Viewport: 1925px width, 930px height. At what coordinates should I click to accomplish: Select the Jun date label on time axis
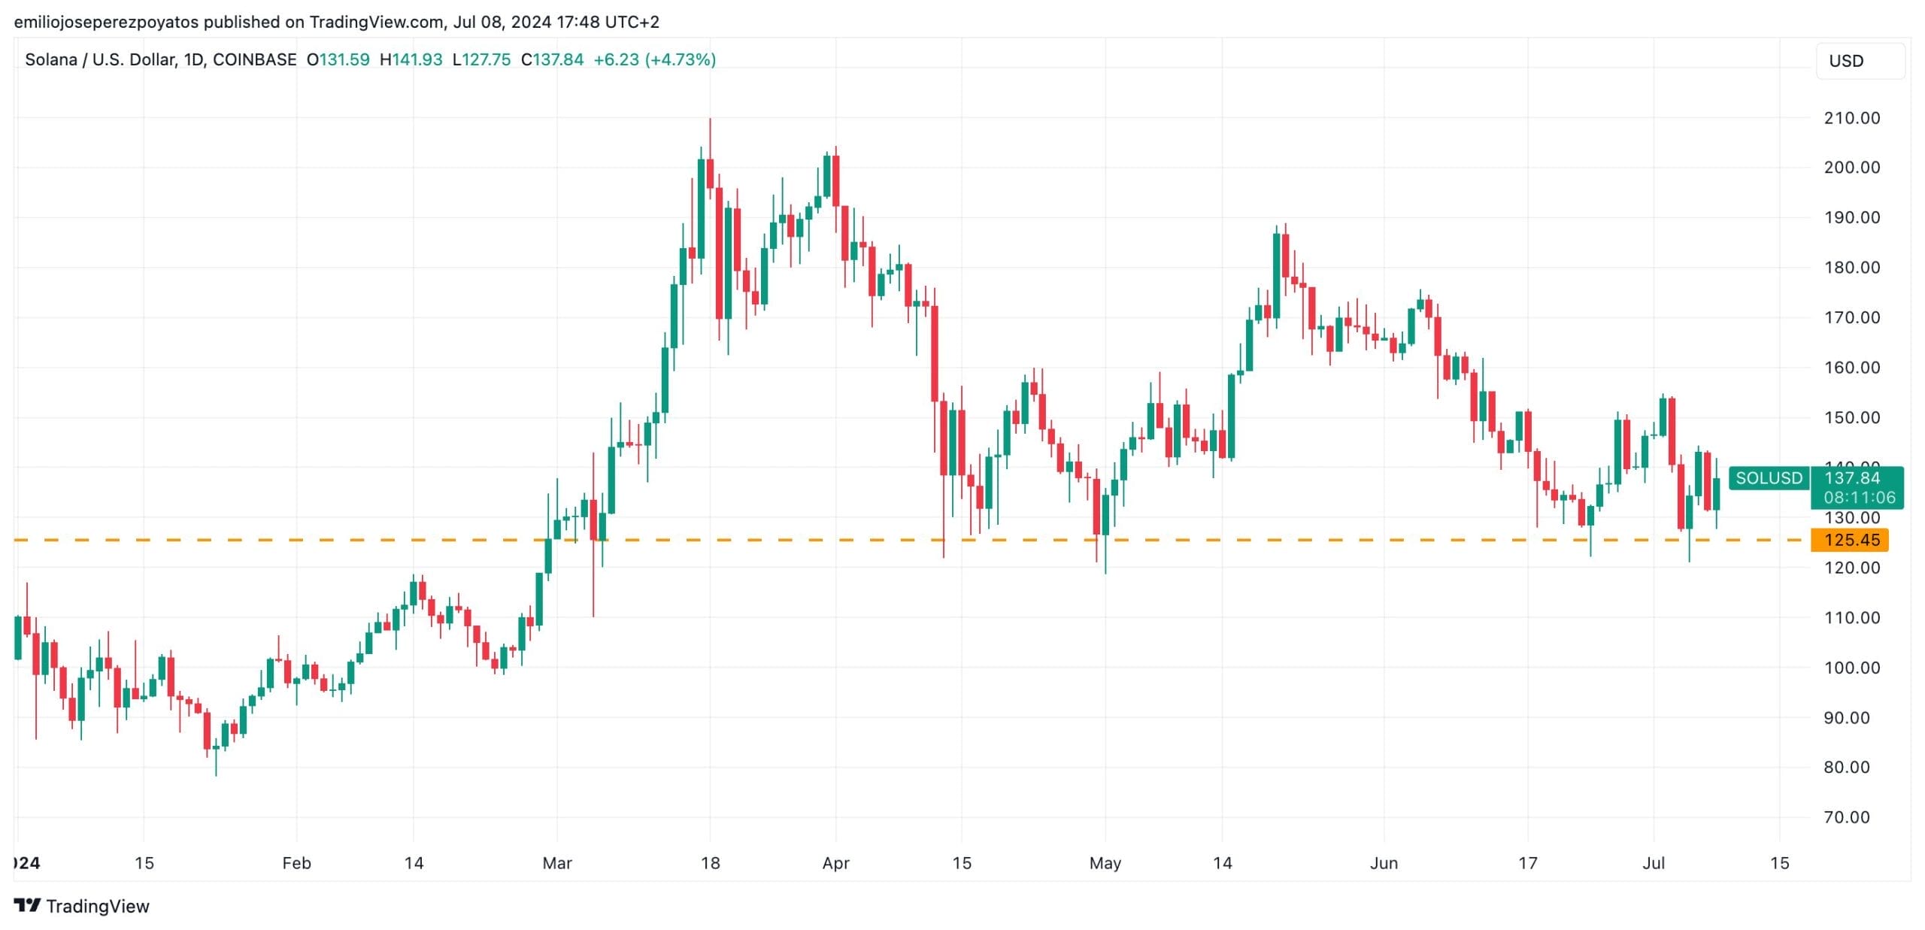point(1384,863)
